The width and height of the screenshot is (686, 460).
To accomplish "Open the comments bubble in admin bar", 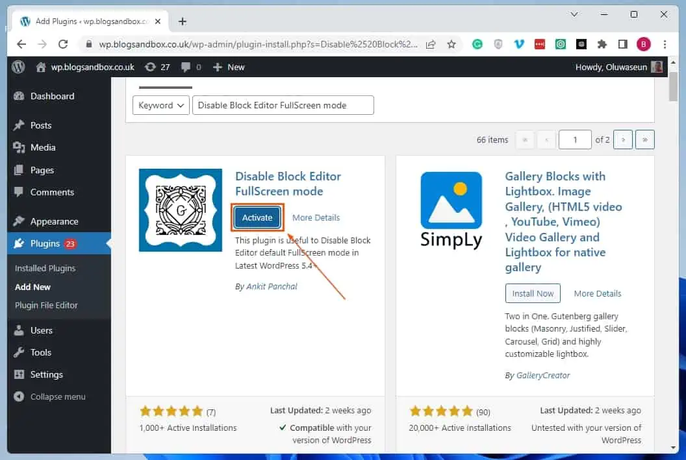I will (x=191, y=67).
